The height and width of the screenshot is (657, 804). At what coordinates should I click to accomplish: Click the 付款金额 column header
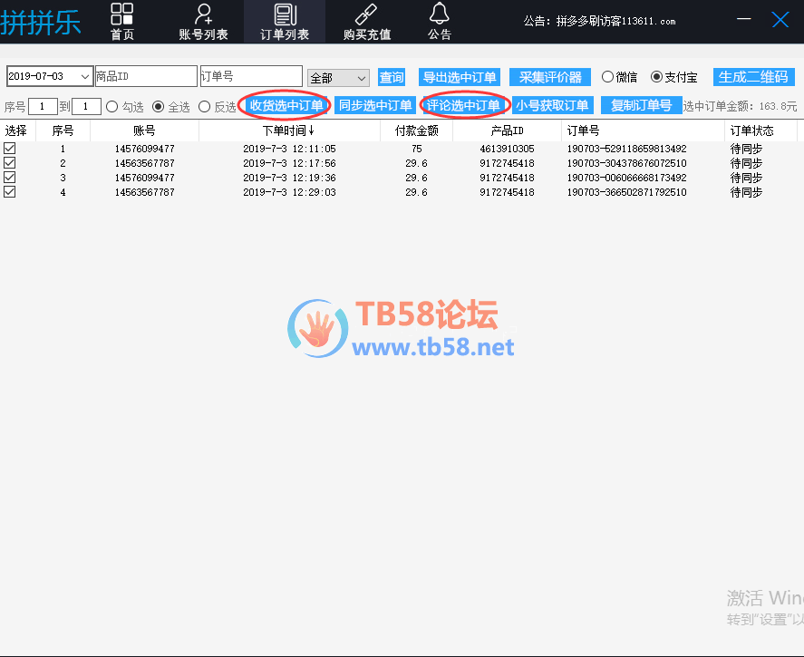(x=416, y=130)
